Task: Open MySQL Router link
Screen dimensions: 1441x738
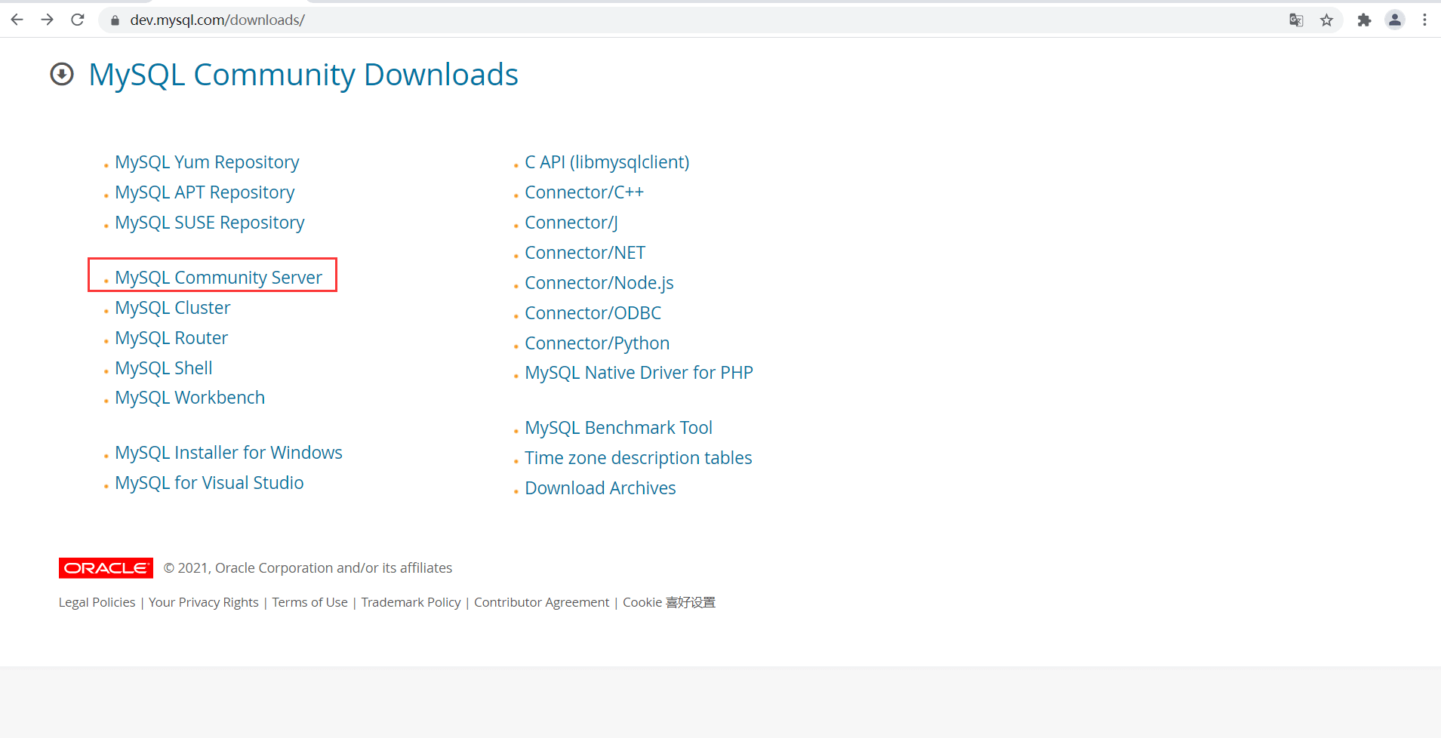Action: point(171,338)
